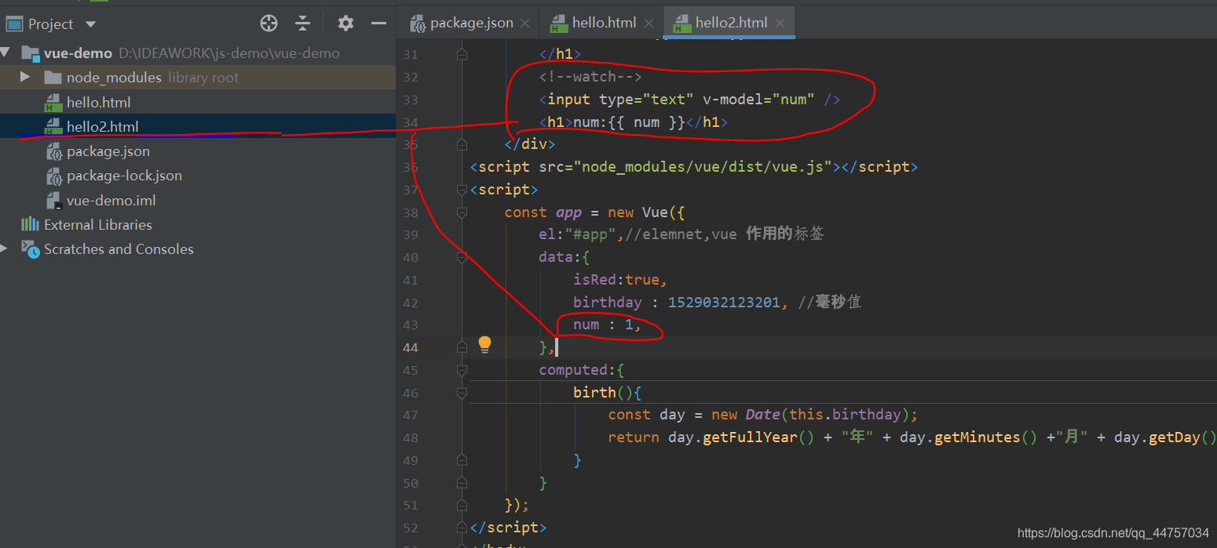Click hello2.html tab file icon
This screenshot has width=1217, height=548.
(683, 24)
